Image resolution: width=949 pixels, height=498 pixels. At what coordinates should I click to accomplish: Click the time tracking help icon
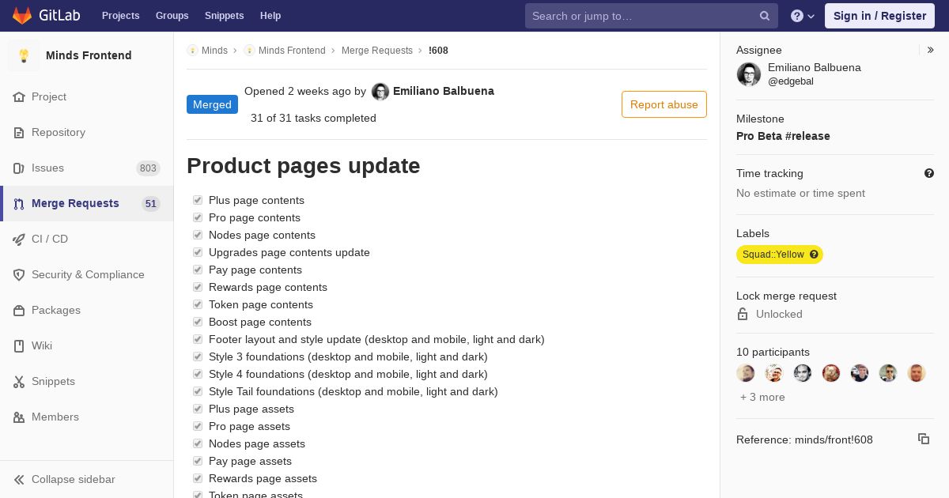pyautogui.click(x=929, y=173)
